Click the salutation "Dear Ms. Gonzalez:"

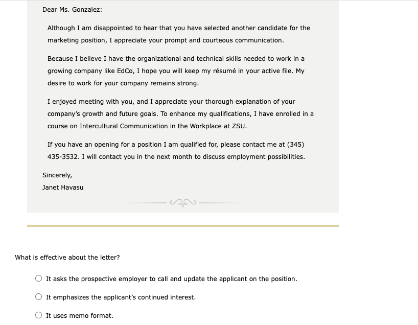(x=72, y=9)
